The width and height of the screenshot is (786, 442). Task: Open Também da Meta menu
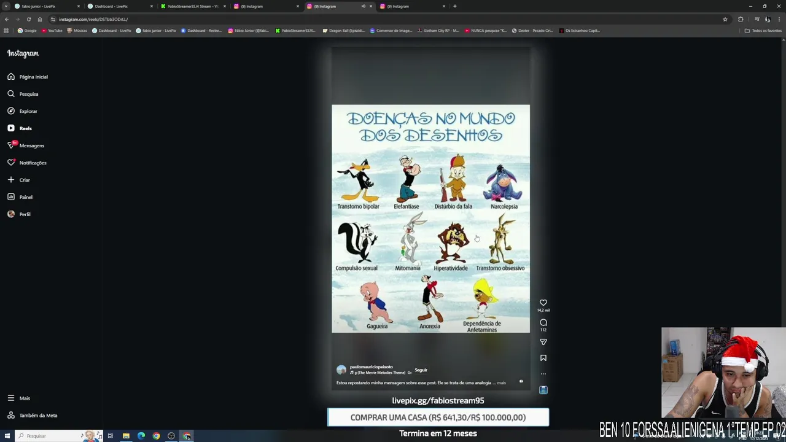(x=33, y=416)
